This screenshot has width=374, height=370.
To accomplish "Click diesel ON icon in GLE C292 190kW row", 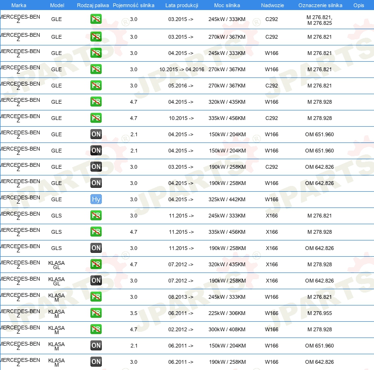I will [96, 167].
